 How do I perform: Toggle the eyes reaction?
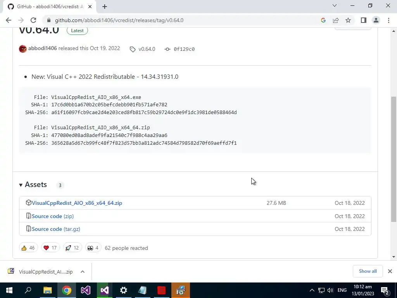coord(93,248)
